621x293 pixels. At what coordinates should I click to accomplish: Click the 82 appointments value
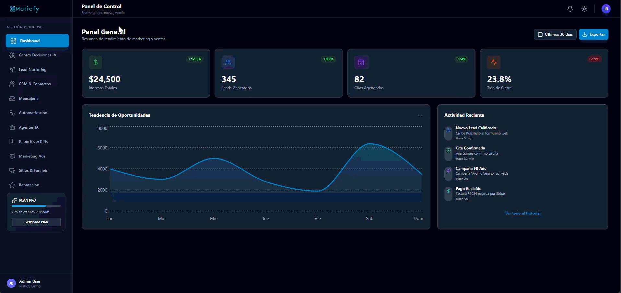[359, 79]
